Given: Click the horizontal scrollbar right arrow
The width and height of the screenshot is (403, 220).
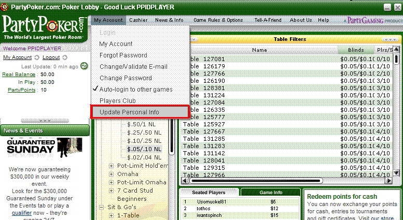Looking at the screenshot, I should click(x=390, y=181).
